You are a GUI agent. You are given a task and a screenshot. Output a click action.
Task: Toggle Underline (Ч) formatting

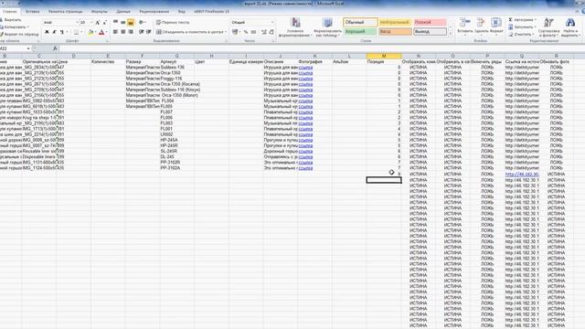[x=62, y=33]
